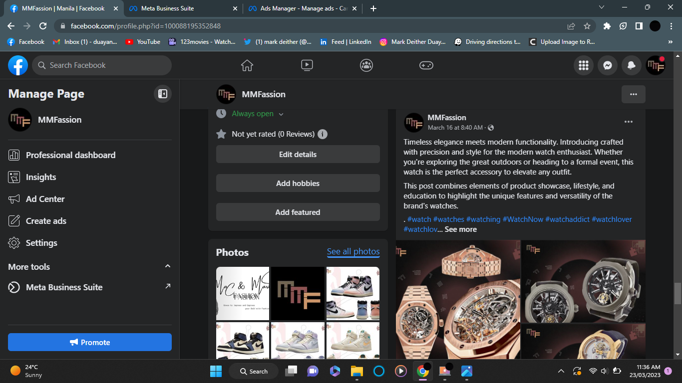Click the taskbar Search box
682x383 pixels.
[x=254, y=371]
